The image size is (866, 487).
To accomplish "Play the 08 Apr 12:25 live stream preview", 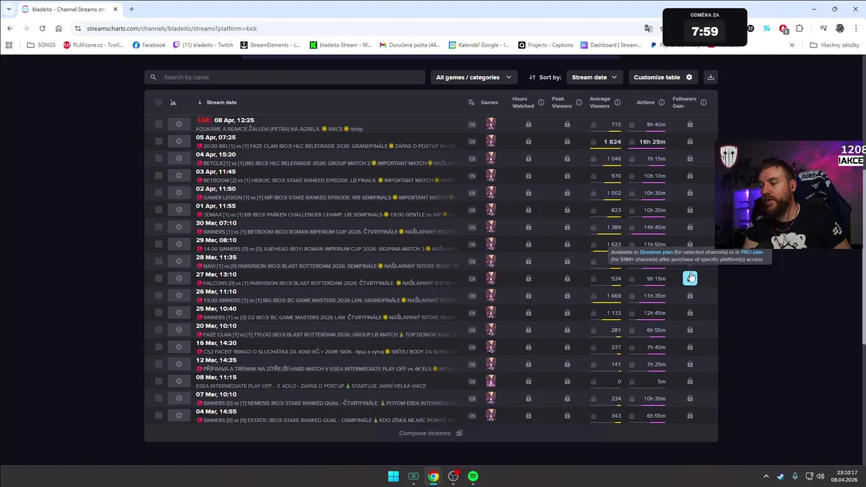I will [x=179, y=124].
